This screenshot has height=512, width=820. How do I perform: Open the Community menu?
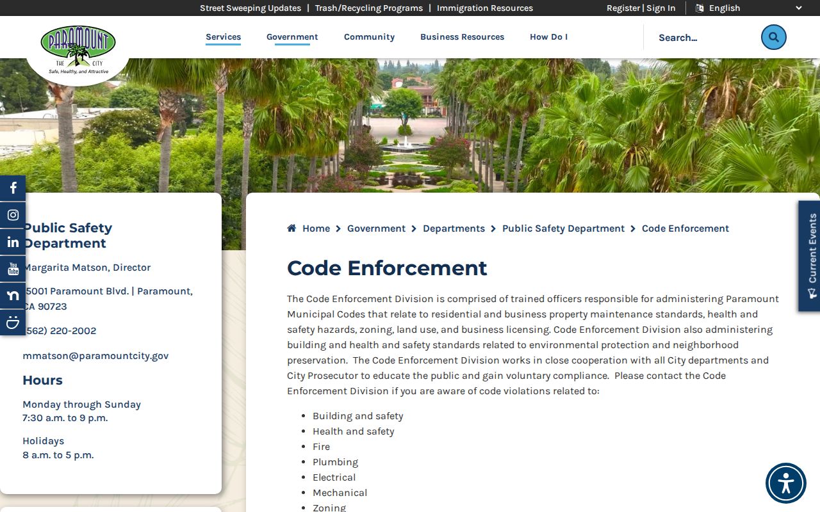[x=369, y=37]
